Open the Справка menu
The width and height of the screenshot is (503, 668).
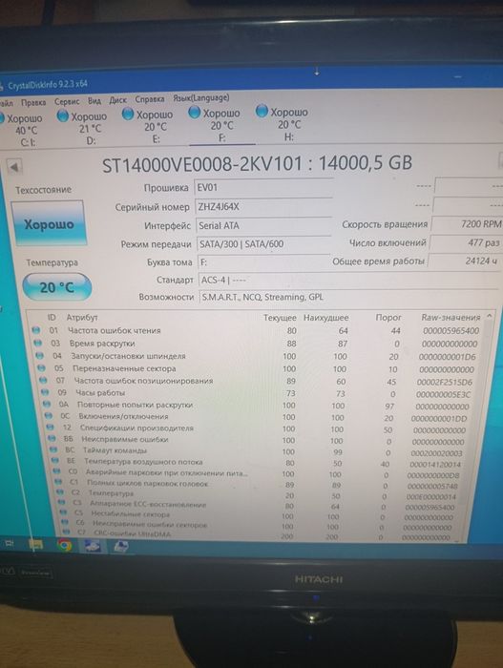coord(150,99)
